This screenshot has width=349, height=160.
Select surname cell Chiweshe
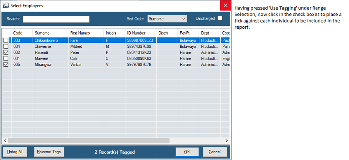click(x=43, y=46)
